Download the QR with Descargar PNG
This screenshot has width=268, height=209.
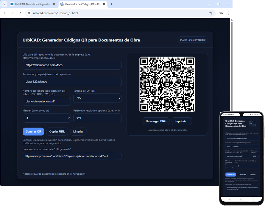point(156,121)
